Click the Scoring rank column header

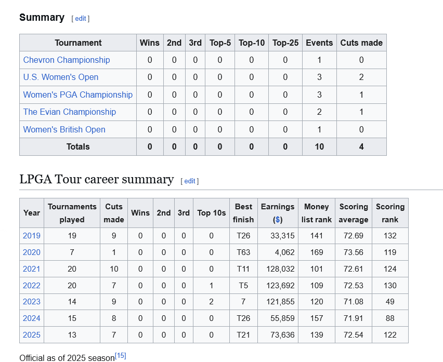[x=390, y=213]
